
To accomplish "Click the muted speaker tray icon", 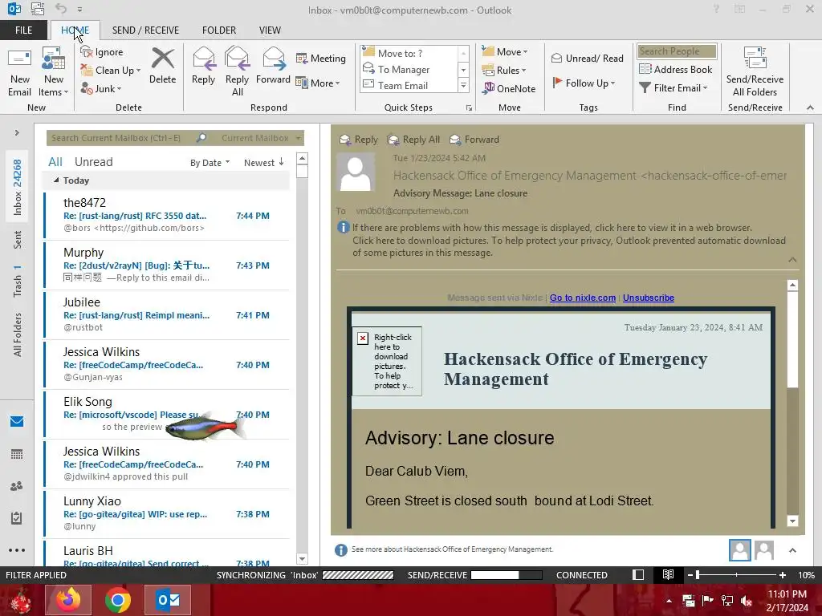I will coord(747,601).
